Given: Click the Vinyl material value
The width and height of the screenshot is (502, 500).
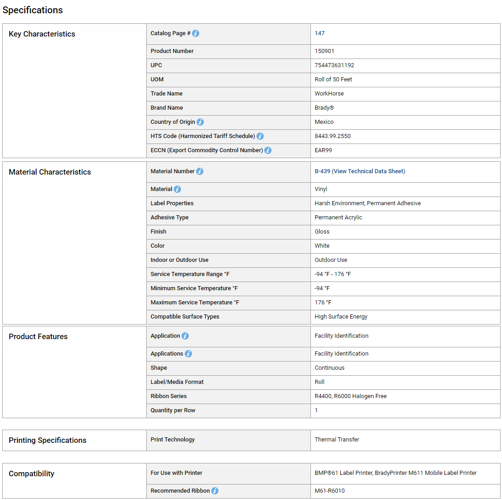Looking at the screenshot, I should pos(321,189).
